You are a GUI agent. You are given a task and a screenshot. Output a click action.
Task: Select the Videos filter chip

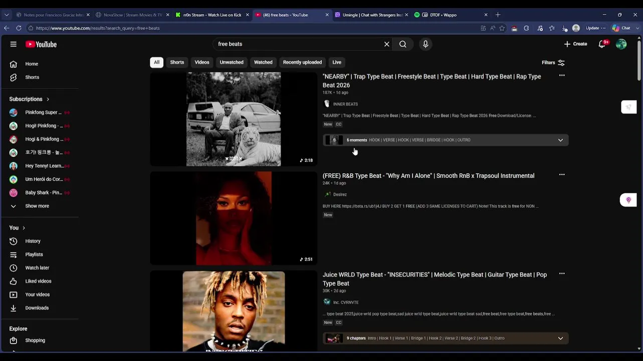point(202,62)
